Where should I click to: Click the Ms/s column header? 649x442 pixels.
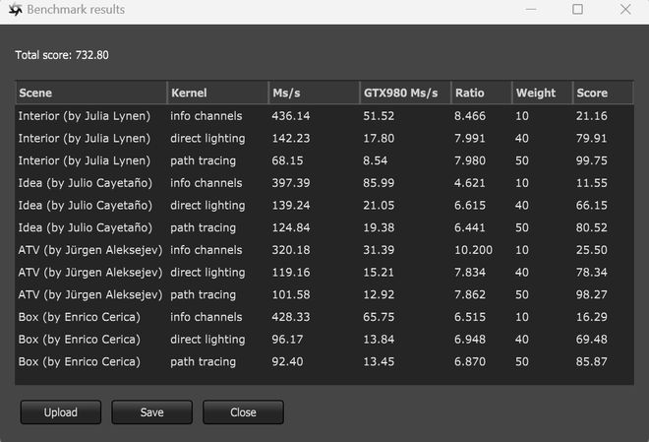pyautogui.click(x=314, y=93)
